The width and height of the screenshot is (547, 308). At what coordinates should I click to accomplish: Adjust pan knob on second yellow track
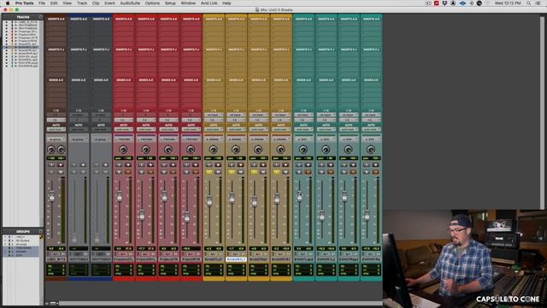[x=236, y=150]
